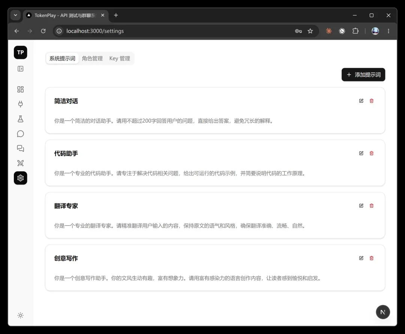405x334 pixels.
Task: Click the text starting 你是一个创意写作助手
Action: coord(188,278)
